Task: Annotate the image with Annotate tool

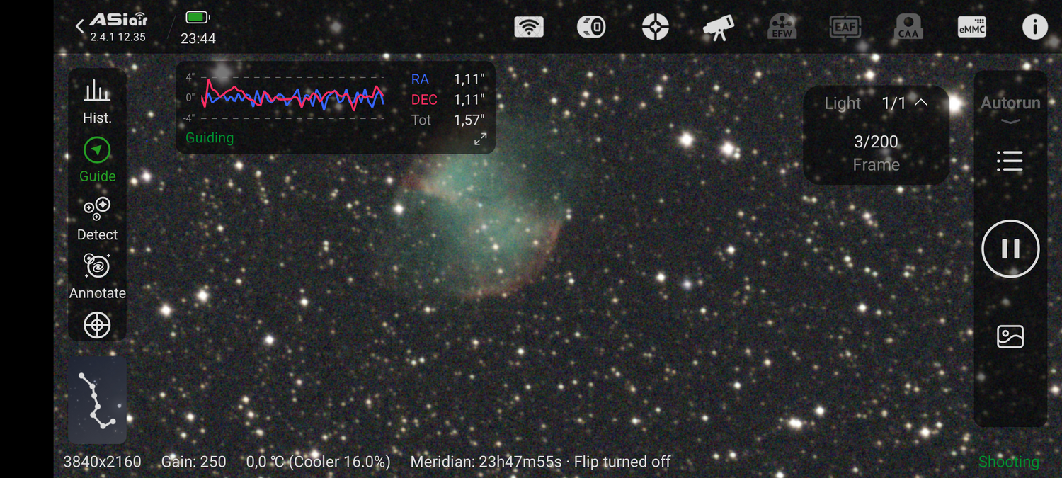Action: click(x=97, y=277)
